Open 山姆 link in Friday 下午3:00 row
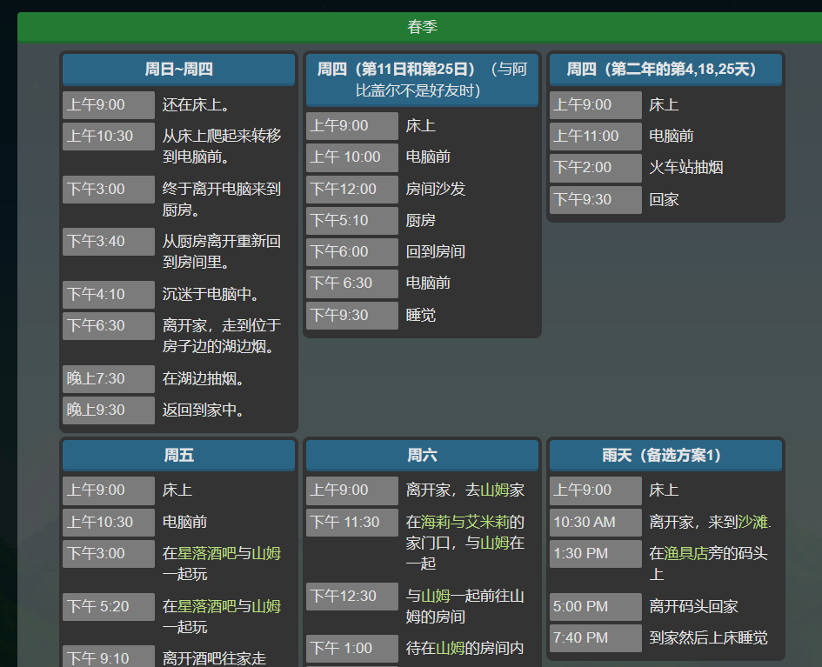822x667 pixels. pyautogui.click(x=266, y=553)
